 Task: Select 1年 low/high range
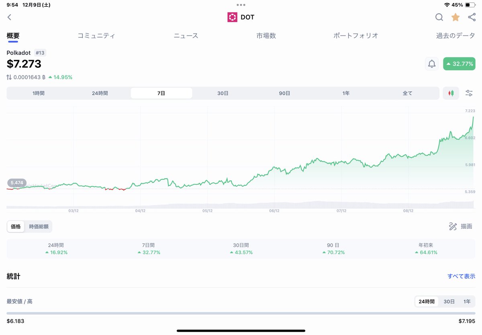pyautogui.click(x=467, y=302)
